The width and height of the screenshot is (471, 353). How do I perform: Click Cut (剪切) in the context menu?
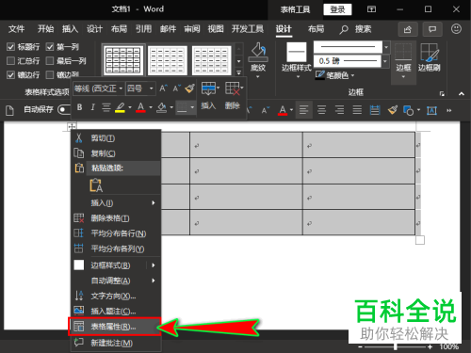(x=116, y=138)
